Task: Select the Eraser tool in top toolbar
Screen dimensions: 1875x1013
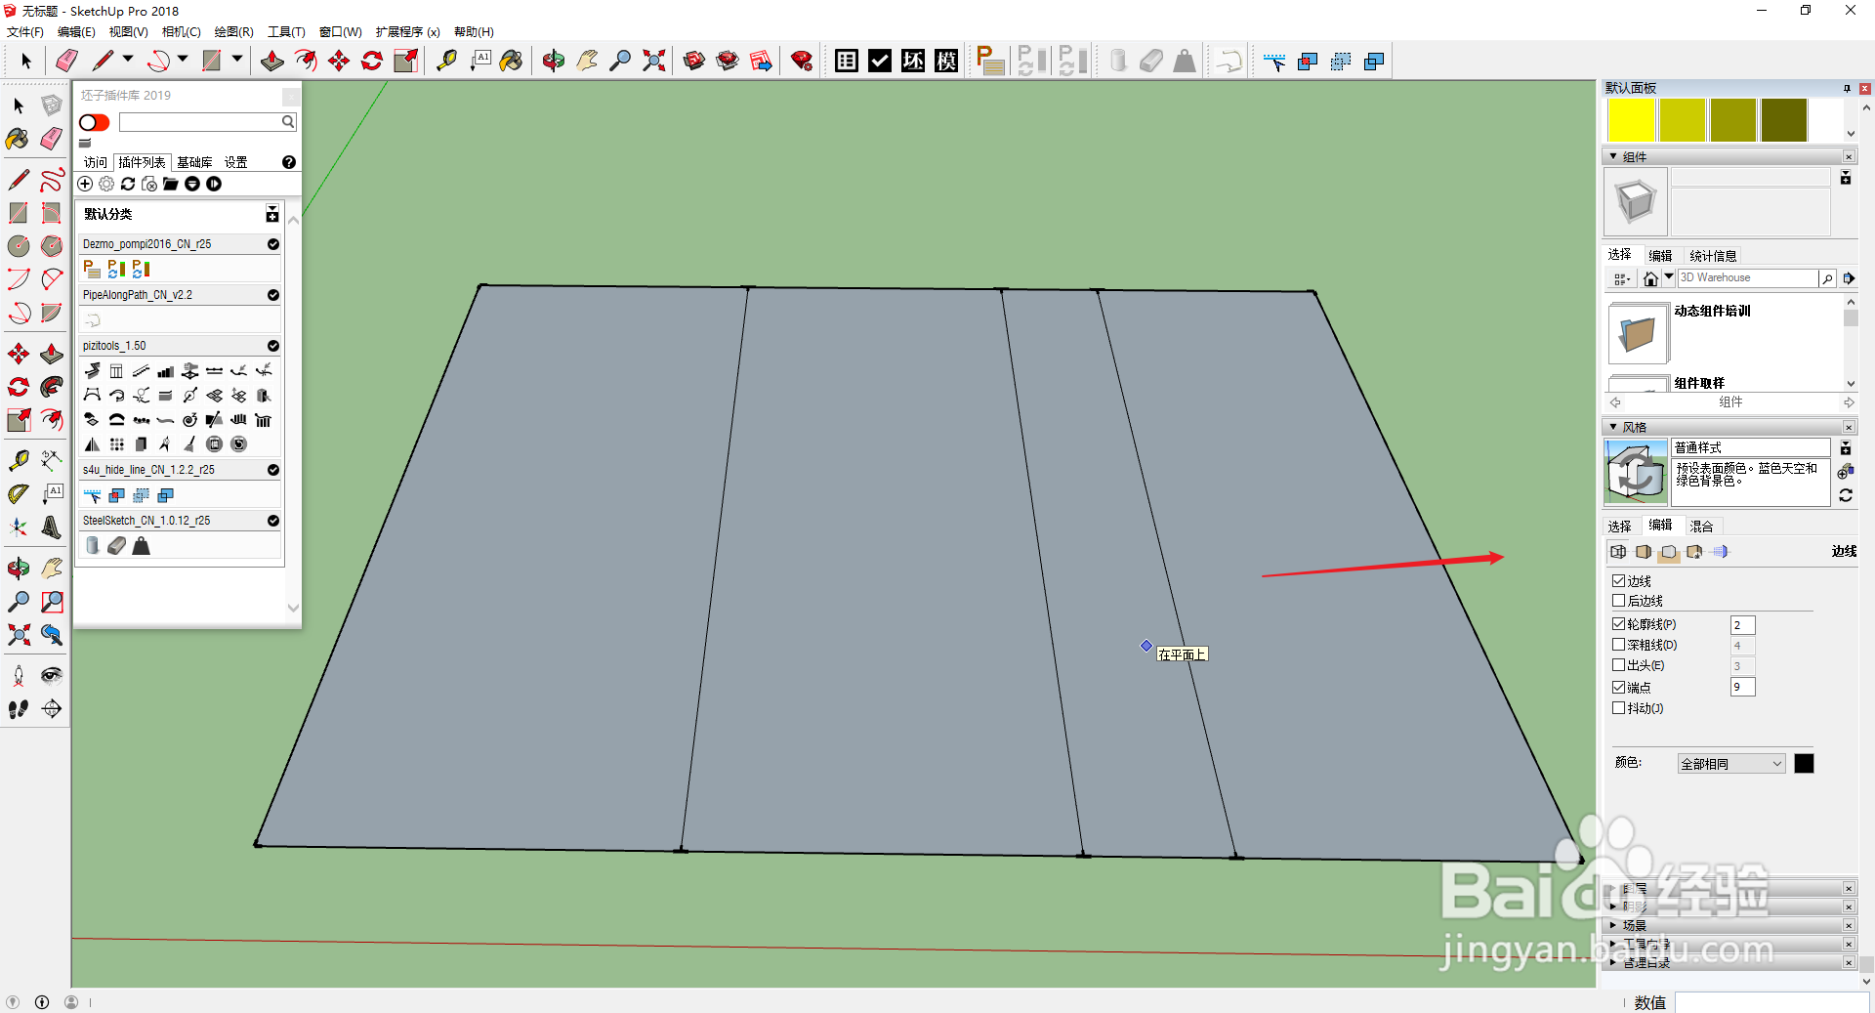Action: coord(66,61)
